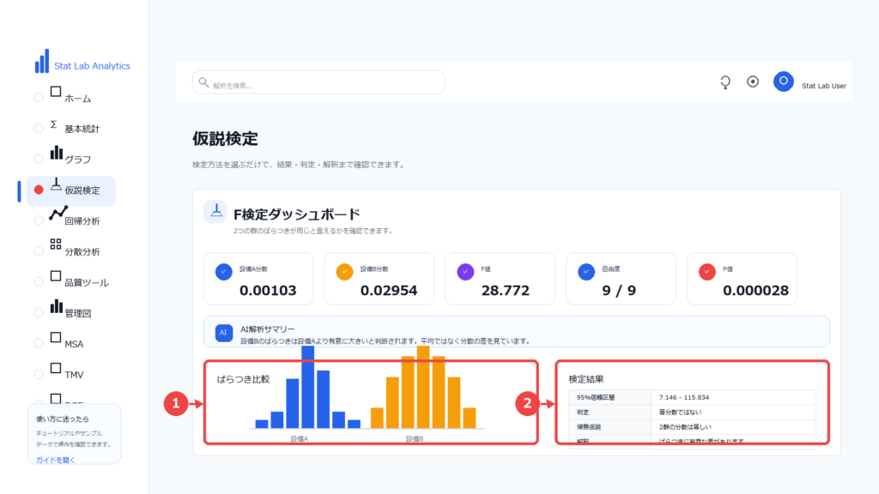
Task: Select the グラフ radio indicator
Action: tap(39, 159)
